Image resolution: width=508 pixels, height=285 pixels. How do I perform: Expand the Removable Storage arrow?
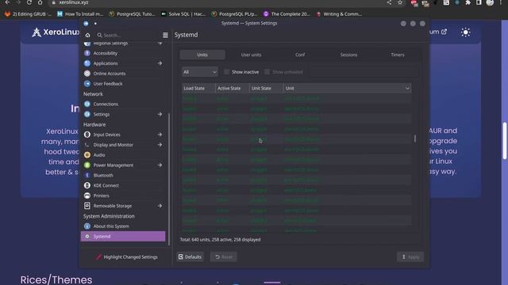[x=160, y=206]
